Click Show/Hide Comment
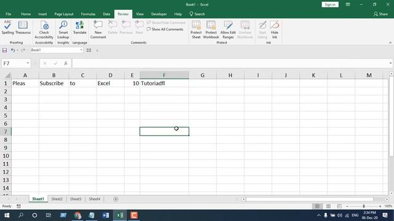The image size is (394, 221). click(x=166, y=23)
